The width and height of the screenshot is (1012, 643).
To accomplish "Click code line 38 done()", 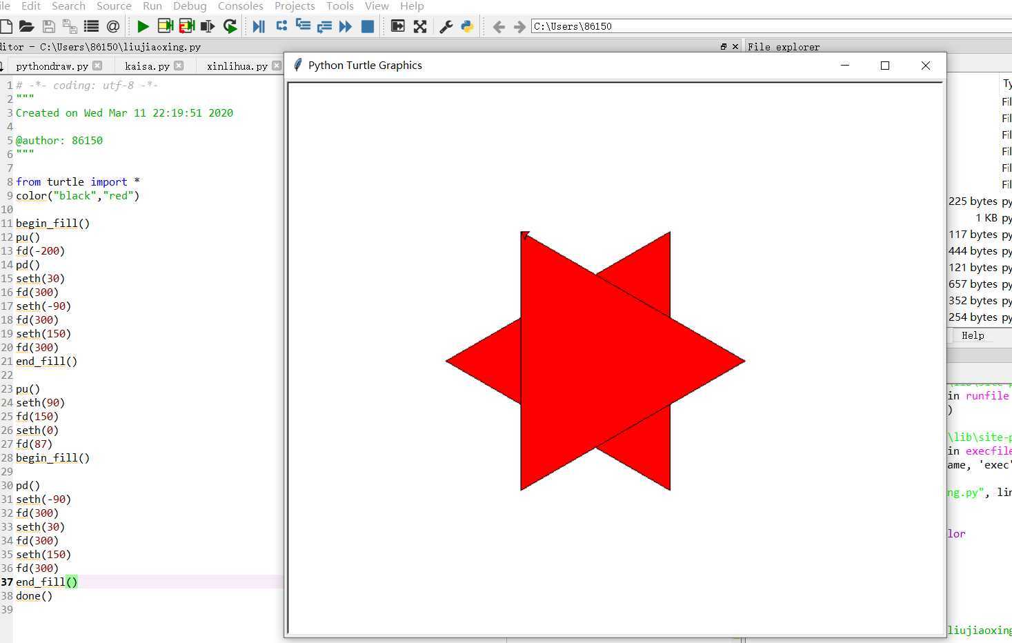I will (x=34, y=596).
